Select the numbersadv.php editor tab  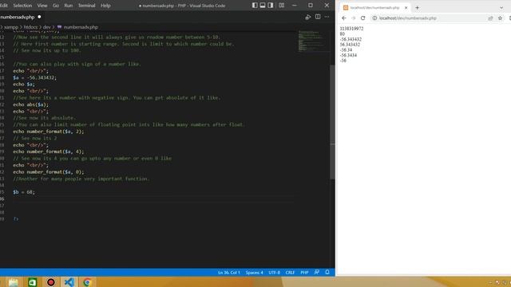click(22, 17)
